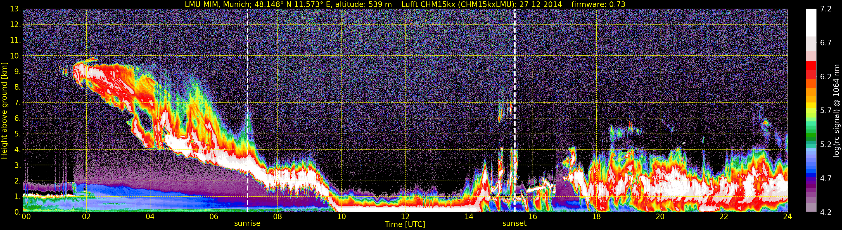Screen dimensions: 842x230
Task: Click the height axis tick '2.'
Action: 18,181
